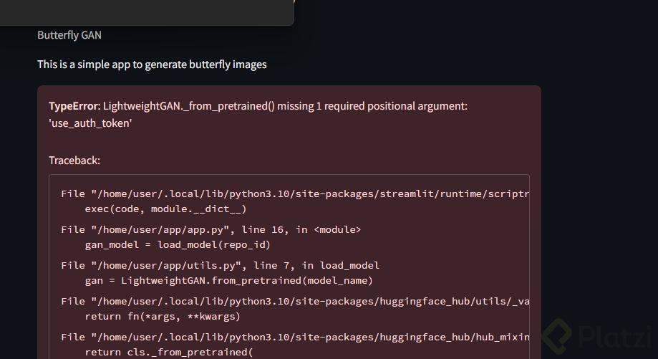Viewport: 658px width, 359px height.
Task: Click the return fn(*args, **kwargs) line
Action: tap(163, 316)
